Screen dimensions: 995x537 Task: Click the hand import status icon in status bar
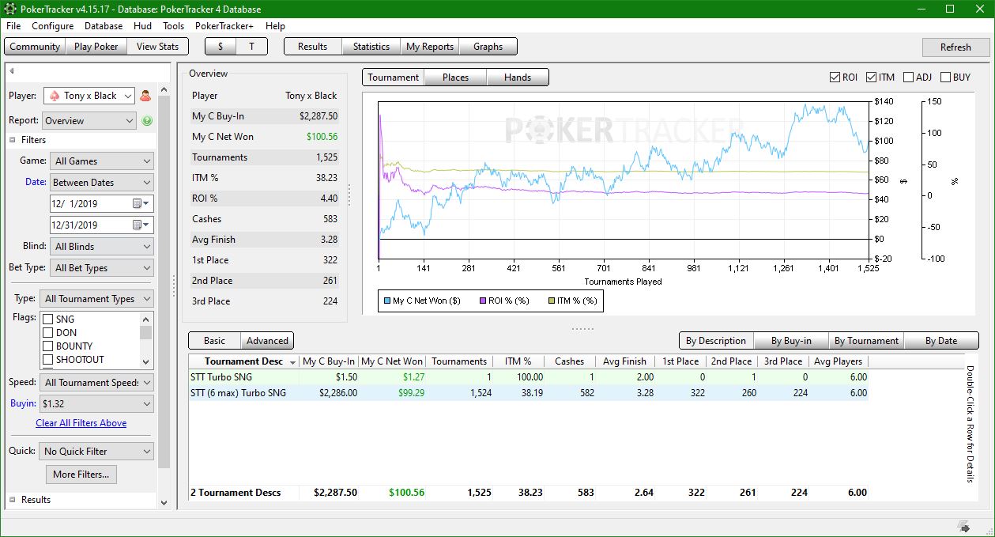tap(963, 526)
